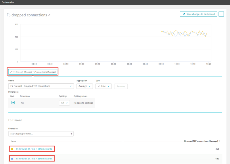
Task: Open the Metric dropdown for F5-Firewall
Action: click(41, 86)
